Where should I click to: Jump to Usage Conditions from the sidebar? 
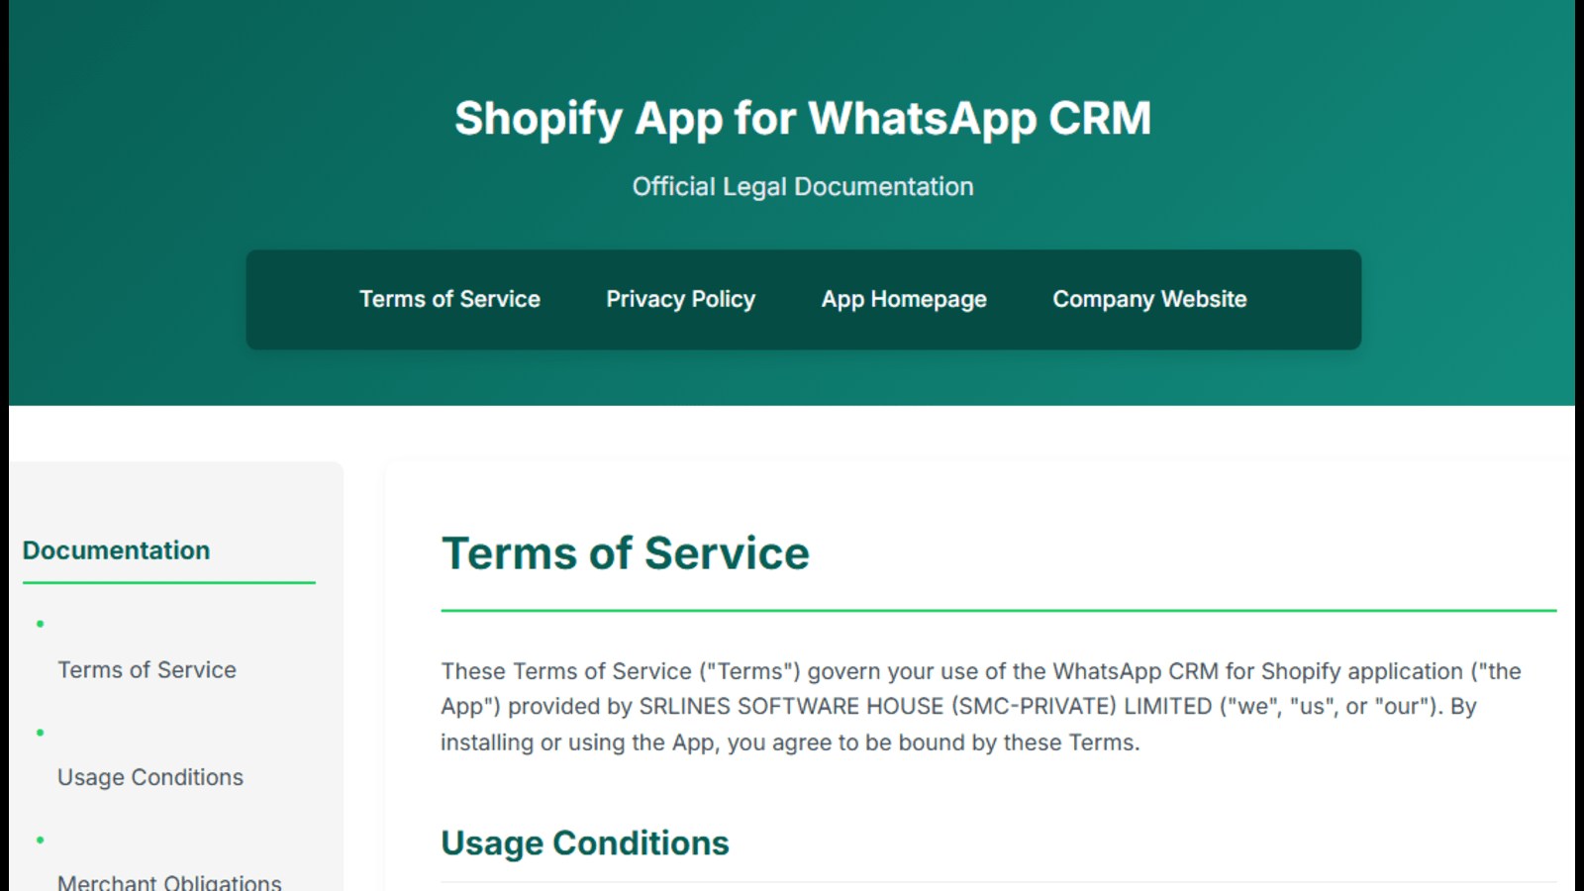pos(150,777)
